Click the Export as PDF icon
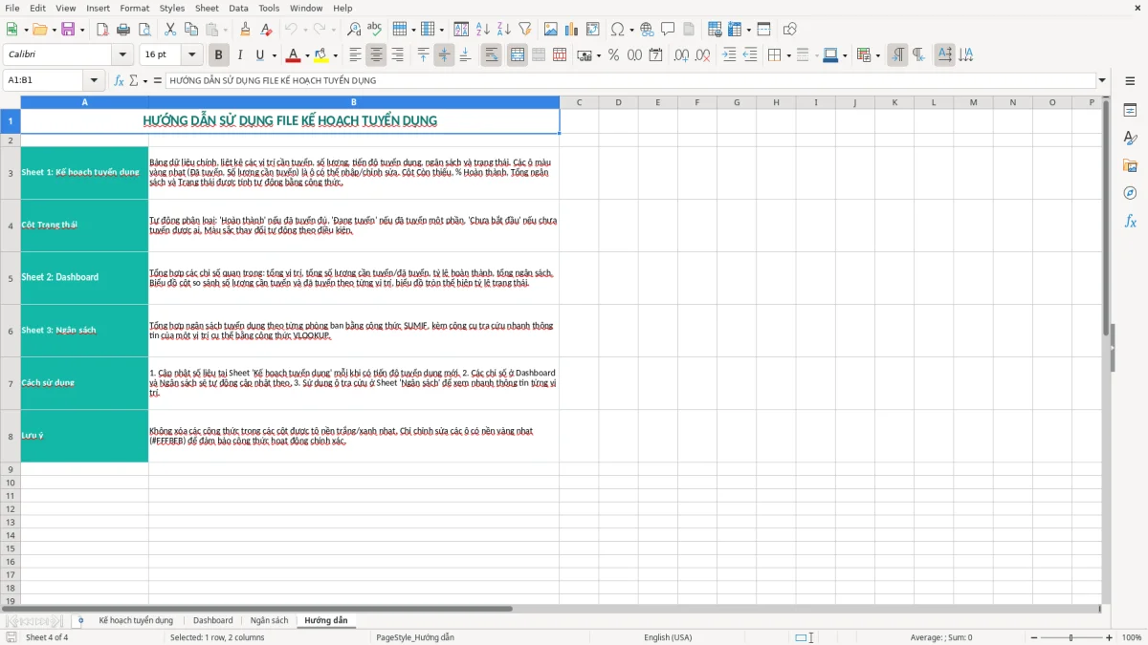This screenshot has width=1148, height=645. click(102, 30)
